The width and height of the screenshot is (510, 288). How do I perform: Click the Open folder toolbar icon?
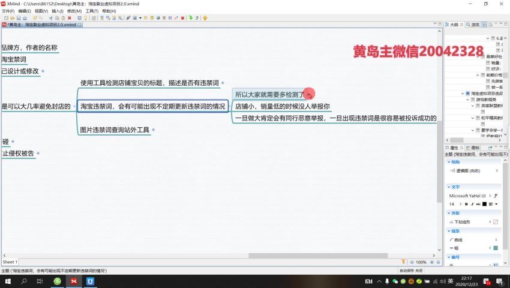(13, 18)
